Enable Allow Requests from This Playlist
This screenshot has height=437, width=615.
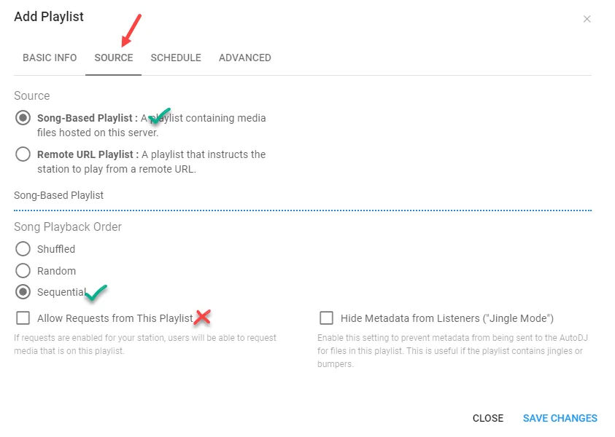tap(23, 318)
